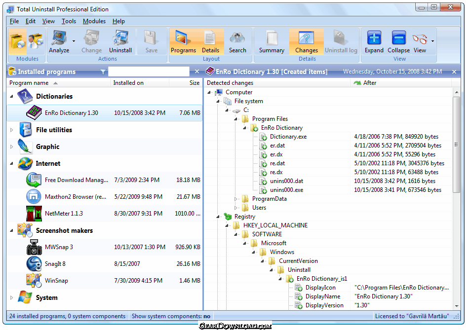Click the Graphic group feather icon
This screenshot has height=330, width=470.
coord(25,147)
